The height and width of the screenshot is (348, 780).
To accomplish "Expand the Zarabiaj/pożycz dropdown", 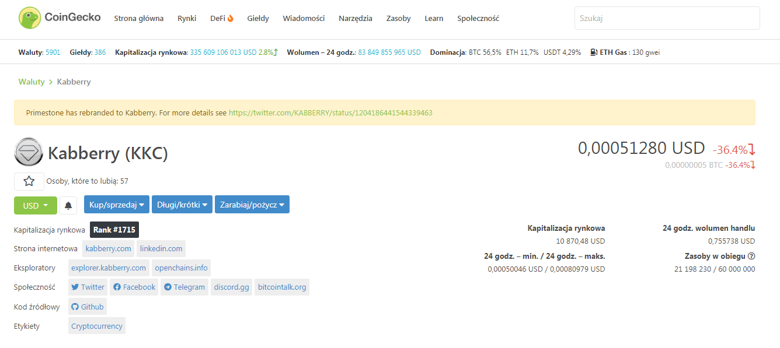I will click(252, 205).
